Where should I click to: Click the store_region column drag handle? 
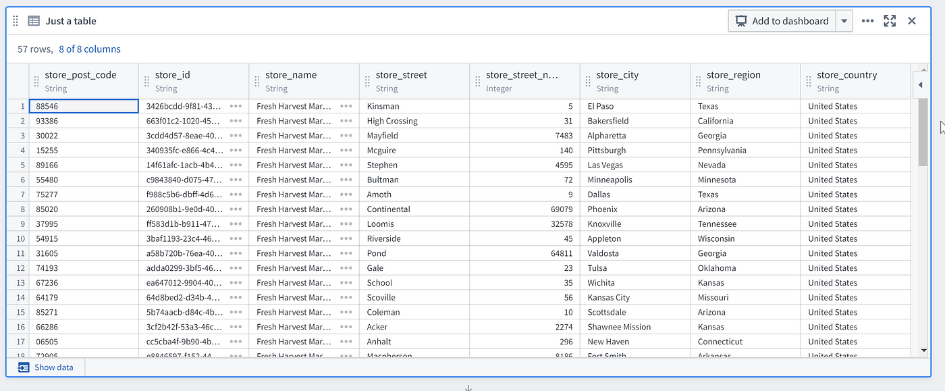pos(699,81)
